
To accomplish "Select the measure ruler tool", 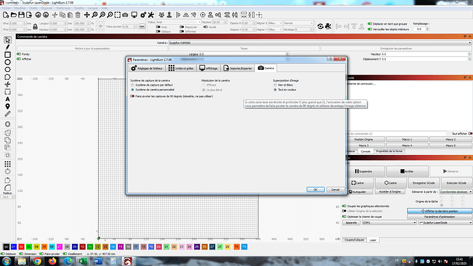I will click(x=8, y=114).
